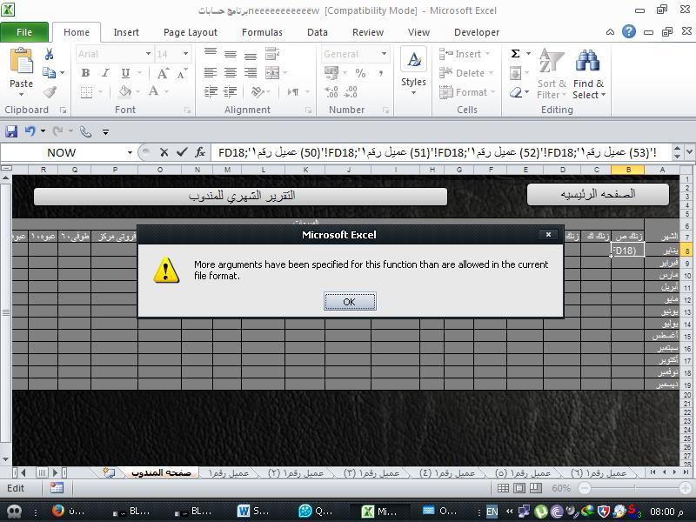This screenshot has height=522, width=696.
Task: Click the Copy icon
Action: point(49,72)
